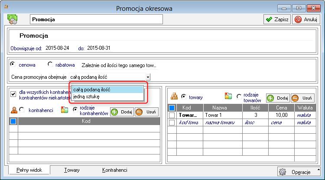Click start date 2015-08-24
This screenshot has height=180, width=325.
(57, 48)
